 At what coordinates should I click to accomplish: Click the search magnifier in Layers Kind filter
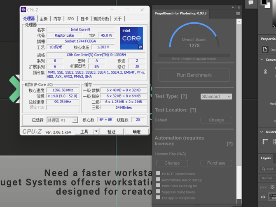pyautogui.click(x=264, y=169)
